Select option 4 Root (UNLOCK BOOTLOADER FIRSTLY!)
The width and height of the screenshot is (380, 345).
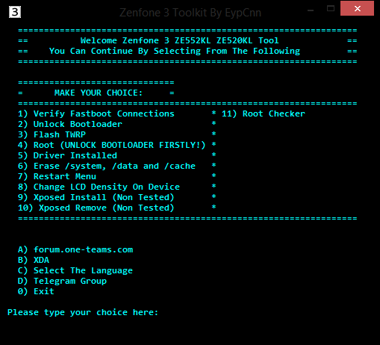coord(112,145)
